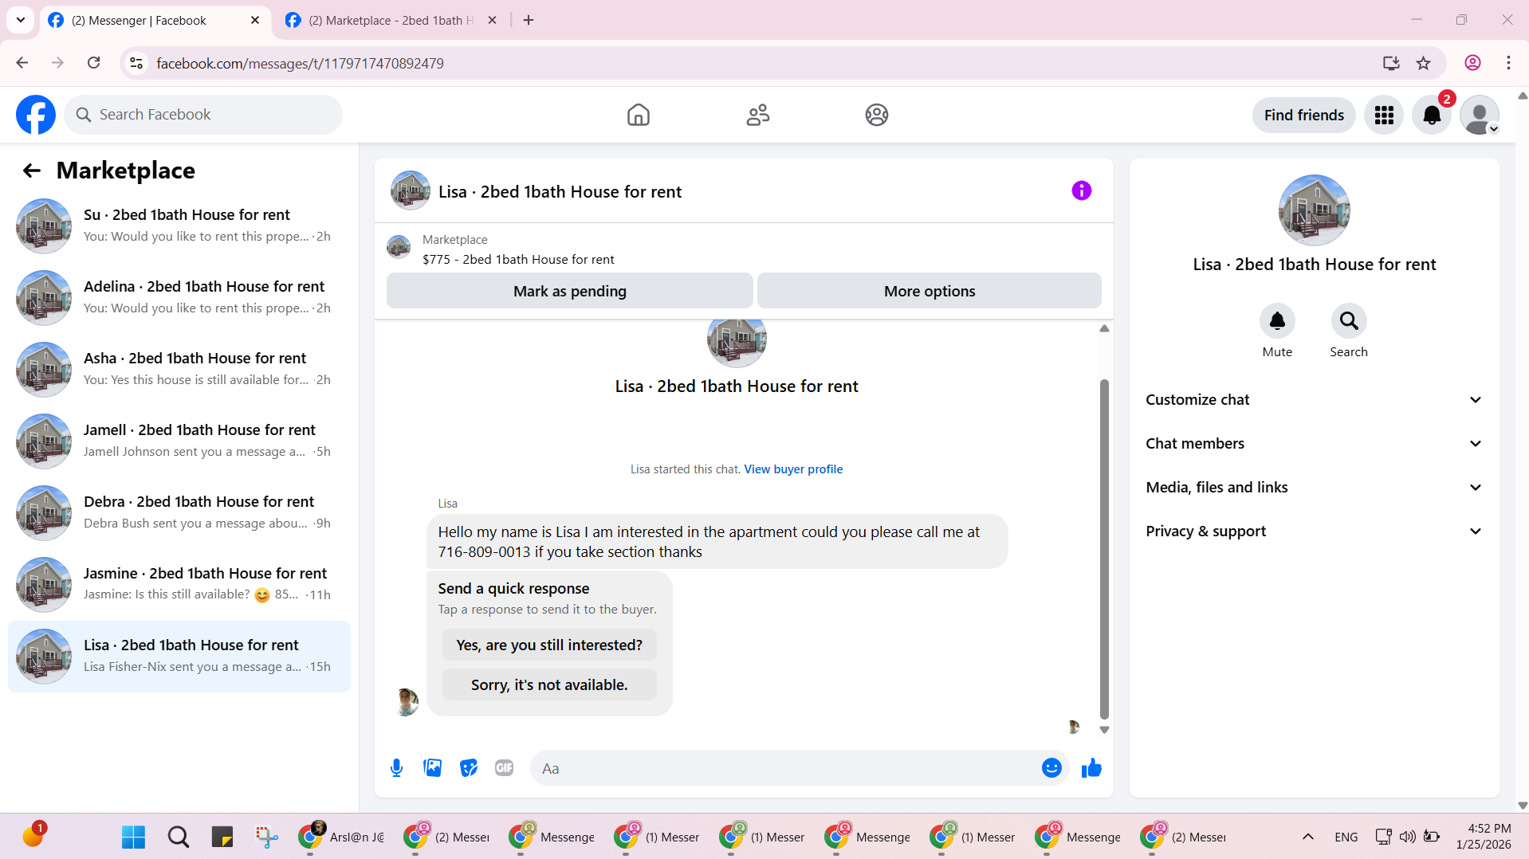
Task: Open the Groups icon in top navigation
Action: (877, 115)
